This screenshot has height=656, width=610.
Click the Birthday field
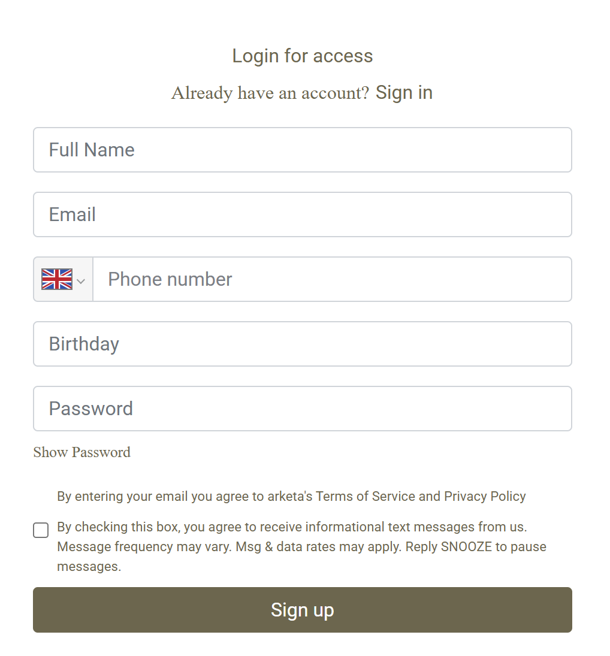(303, 344)
